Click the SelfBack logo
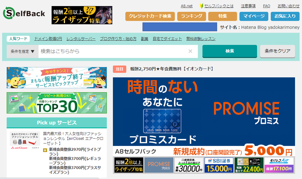This screenshot has height=179, width=302. (x=24, y=13)
